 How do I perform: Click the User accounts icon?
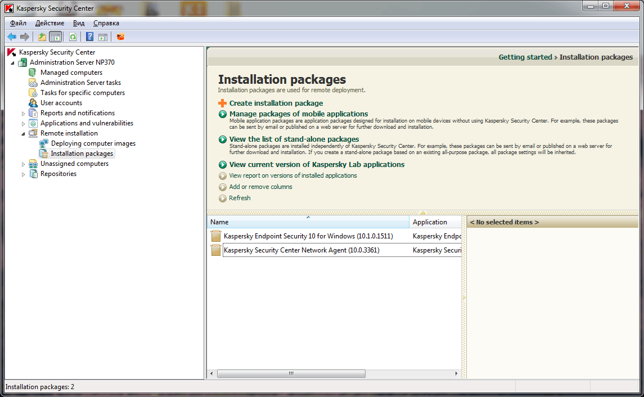(33, 103)
